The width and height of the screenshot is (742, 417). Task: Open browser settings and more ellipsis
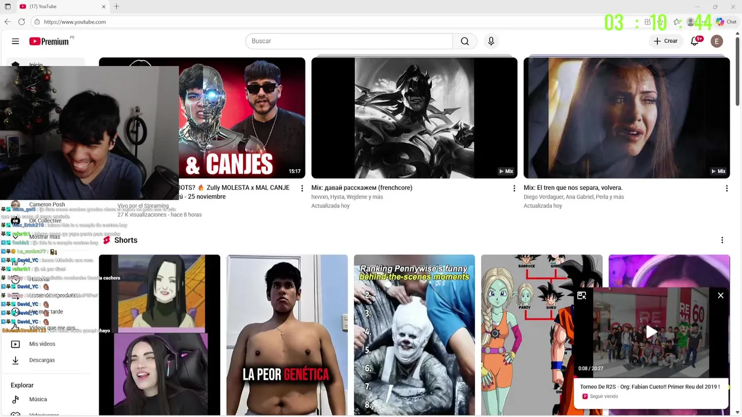click(705, 22)
